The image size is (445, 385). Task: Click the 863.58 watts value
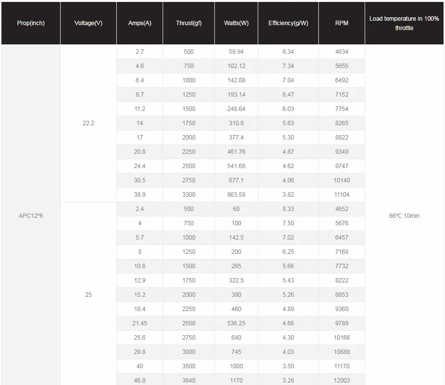(x=236, y=195)
